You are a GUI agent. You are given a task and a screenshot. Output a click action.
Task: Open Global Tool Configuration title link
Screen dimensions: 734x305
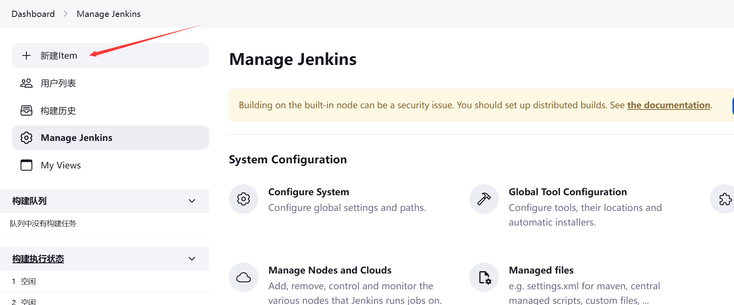tap(568, 192)
